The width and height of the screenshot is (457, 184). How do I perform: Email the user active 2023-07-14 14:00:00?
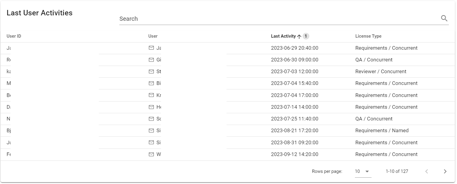point(151,107)
